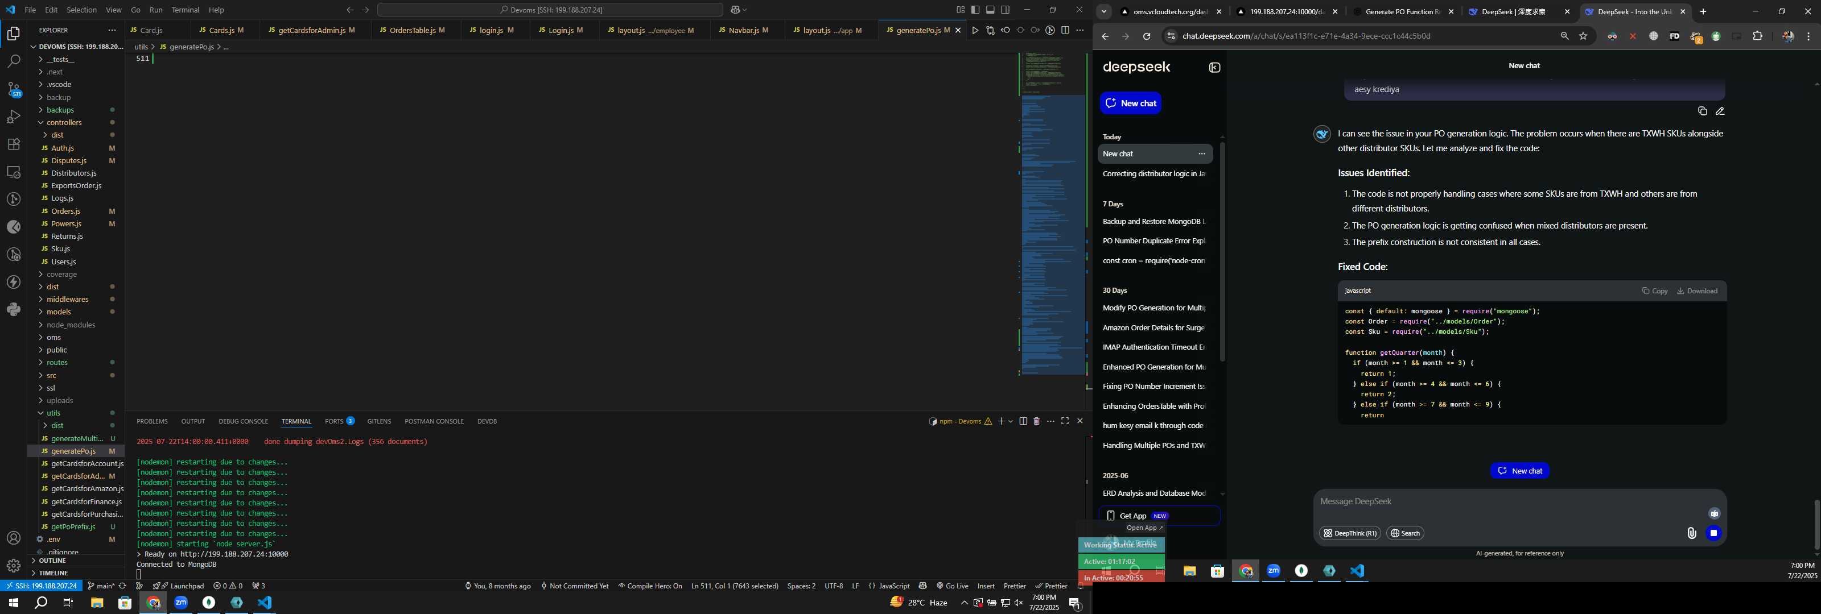Click the VS Code command center search
The height and width of the screenshot is (614, 1821).
550,10
